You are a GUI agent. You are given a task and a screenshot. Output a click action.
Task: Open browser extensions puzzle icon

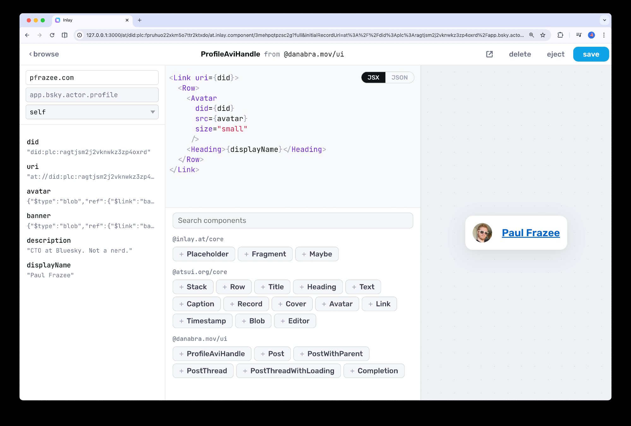click(x=560, y=35)
